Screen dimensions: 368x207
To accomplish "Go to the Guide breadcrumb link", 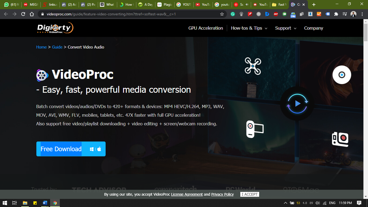I will [57, 47].
